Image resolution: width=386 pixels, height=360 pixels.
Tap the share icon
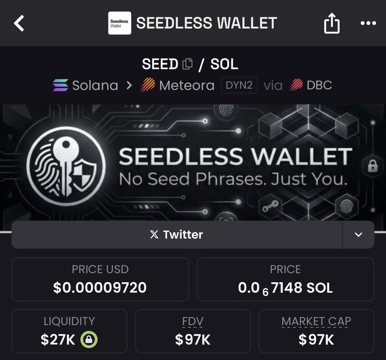click(x=332, y=24)
